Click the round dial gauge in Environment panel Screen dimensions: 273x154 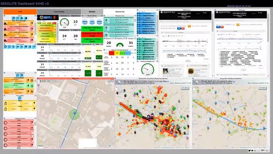coord(64,23)
